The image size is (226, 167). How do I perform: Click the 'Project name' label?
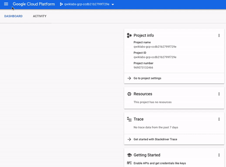(142, 43)
